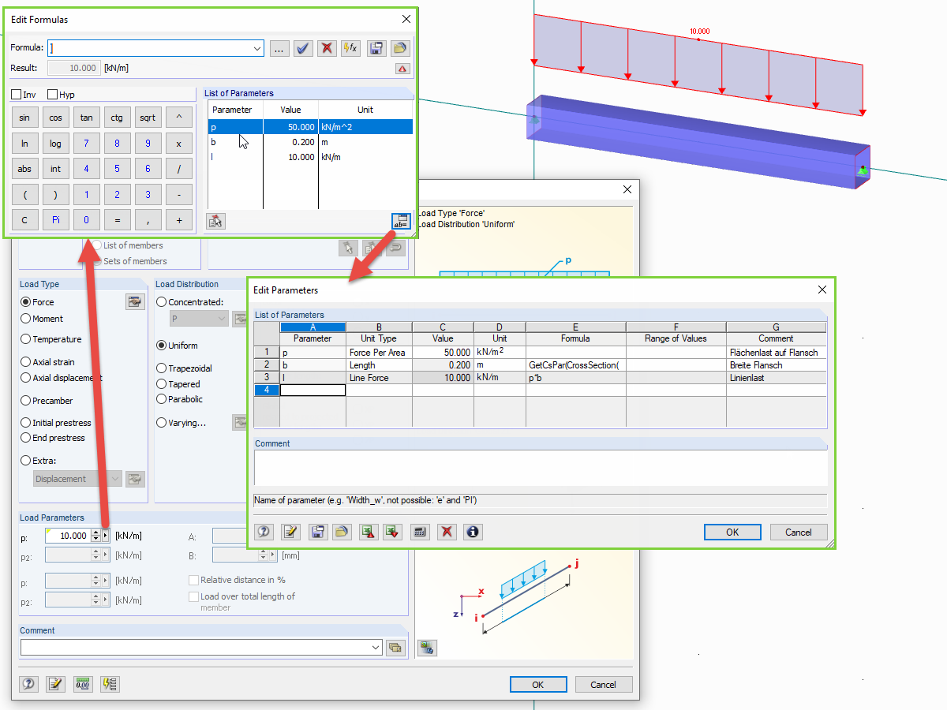Image resolution: width=947 pixels, height=710 pixels.
Task: Select the Moment load type
Action: [28, 319]
